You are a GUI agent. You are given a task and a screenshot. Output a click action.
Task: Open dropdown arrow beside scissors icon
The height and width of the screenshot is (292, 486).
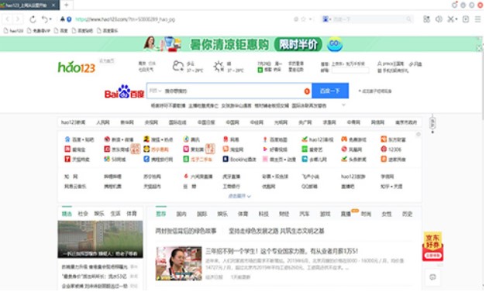[x=456, y=19]
